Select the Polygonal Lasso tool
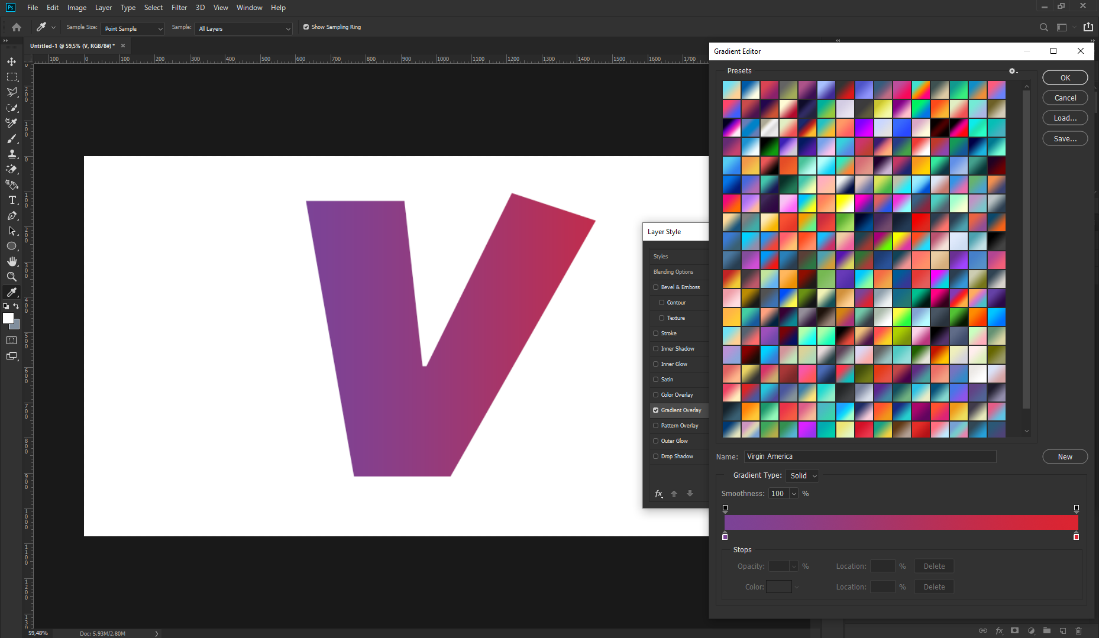The image size is (1099, 638). [12, 92]
